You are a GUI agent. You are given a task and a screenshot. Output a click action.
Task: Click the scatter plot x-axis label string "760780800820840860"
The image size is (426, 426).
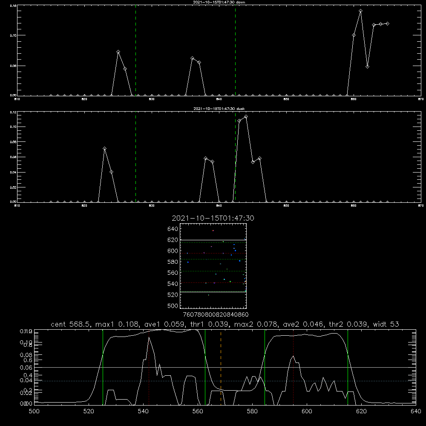216,314
